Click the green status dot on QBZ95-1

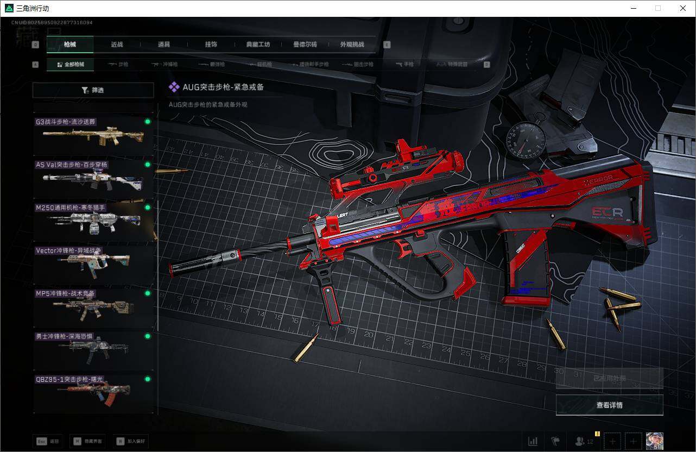pyautogui.click(x=147, y=379)
